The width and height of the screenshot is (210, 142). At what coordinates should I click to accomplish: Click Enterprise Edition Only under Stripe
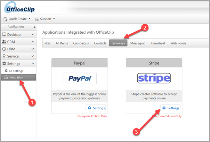167,116
